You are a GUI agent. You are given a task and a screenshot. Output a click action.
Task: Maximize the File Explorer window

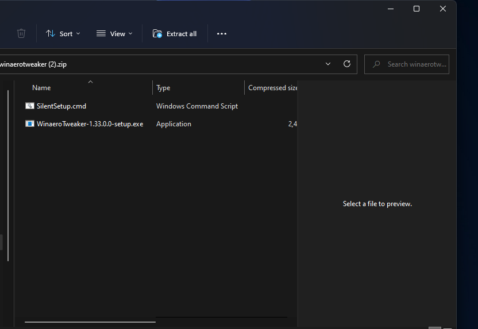point(417,9)
